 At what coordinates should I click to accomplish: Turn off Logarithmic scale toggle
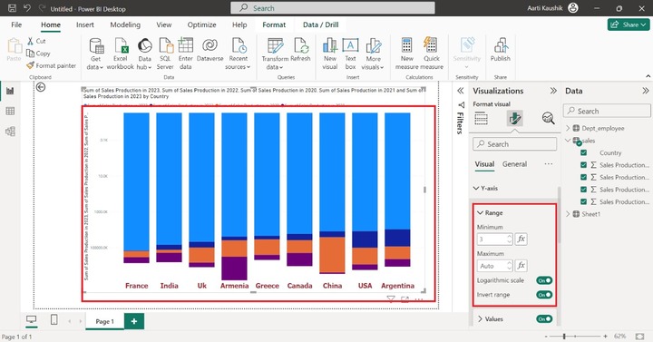[544, 280]
